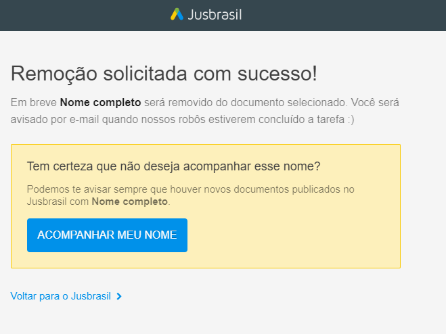Click the ACOMPANHAR MEU NOME button
Screen dimensions: 446x334
[x=107, y=235]
